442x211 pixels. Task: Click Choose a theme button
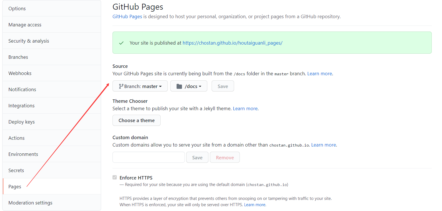pos(136,120)
